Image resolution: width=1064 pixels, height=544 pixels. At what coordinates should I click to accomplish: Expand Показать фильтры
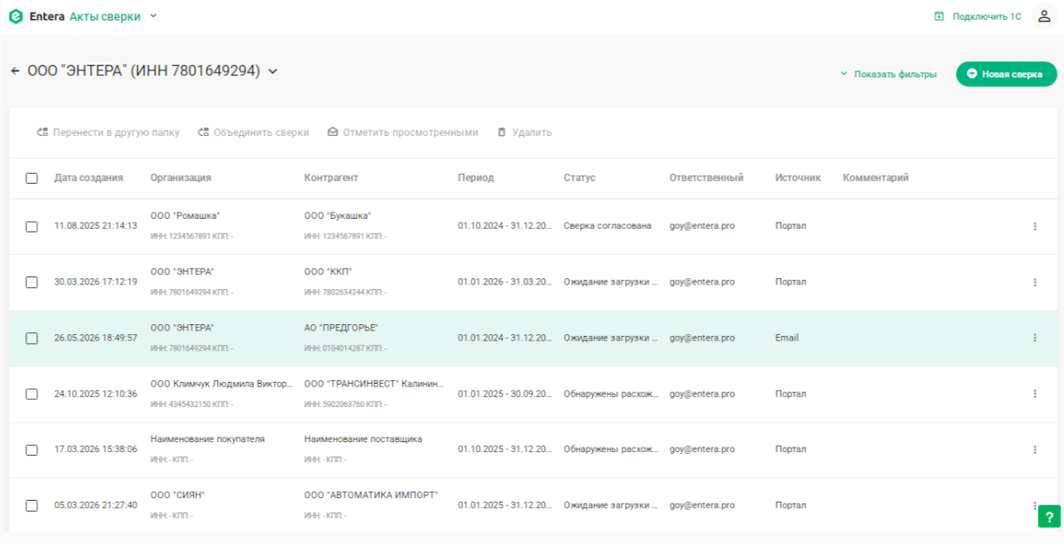point(888,75)
